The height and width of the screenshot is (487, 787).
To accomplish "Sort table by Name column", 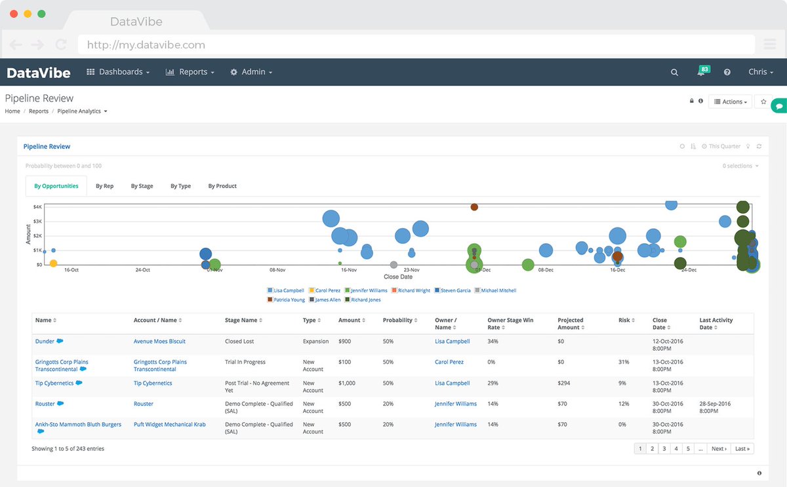I will [46, 321].
